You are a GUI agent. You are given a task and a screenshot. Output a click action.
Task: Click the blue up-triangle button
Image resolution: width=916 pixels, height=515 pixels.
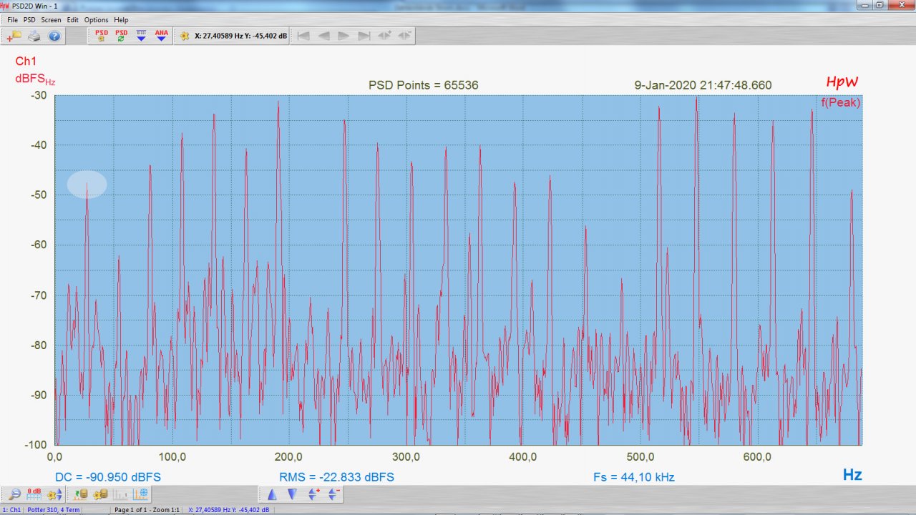[x=272, y=494]
